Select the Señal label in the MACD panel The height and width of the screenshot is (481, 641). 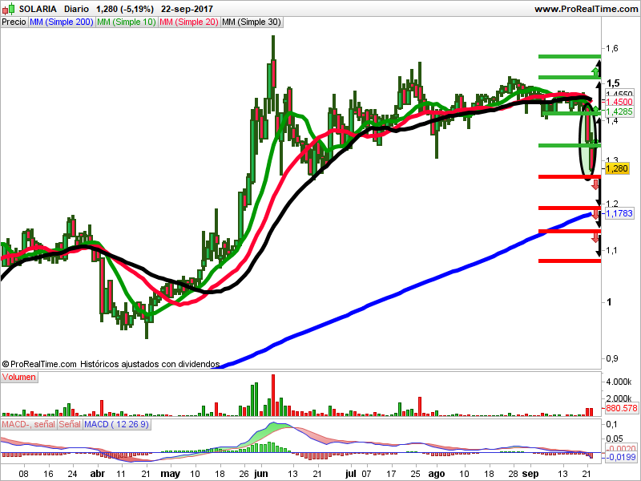click(x=70, y=424)
